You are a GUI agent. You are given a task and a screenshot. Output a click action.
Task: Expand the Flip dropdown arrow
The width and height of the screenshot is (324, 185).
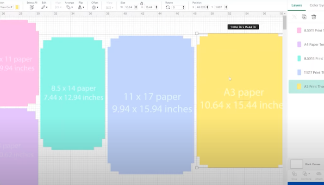(83, 7)
